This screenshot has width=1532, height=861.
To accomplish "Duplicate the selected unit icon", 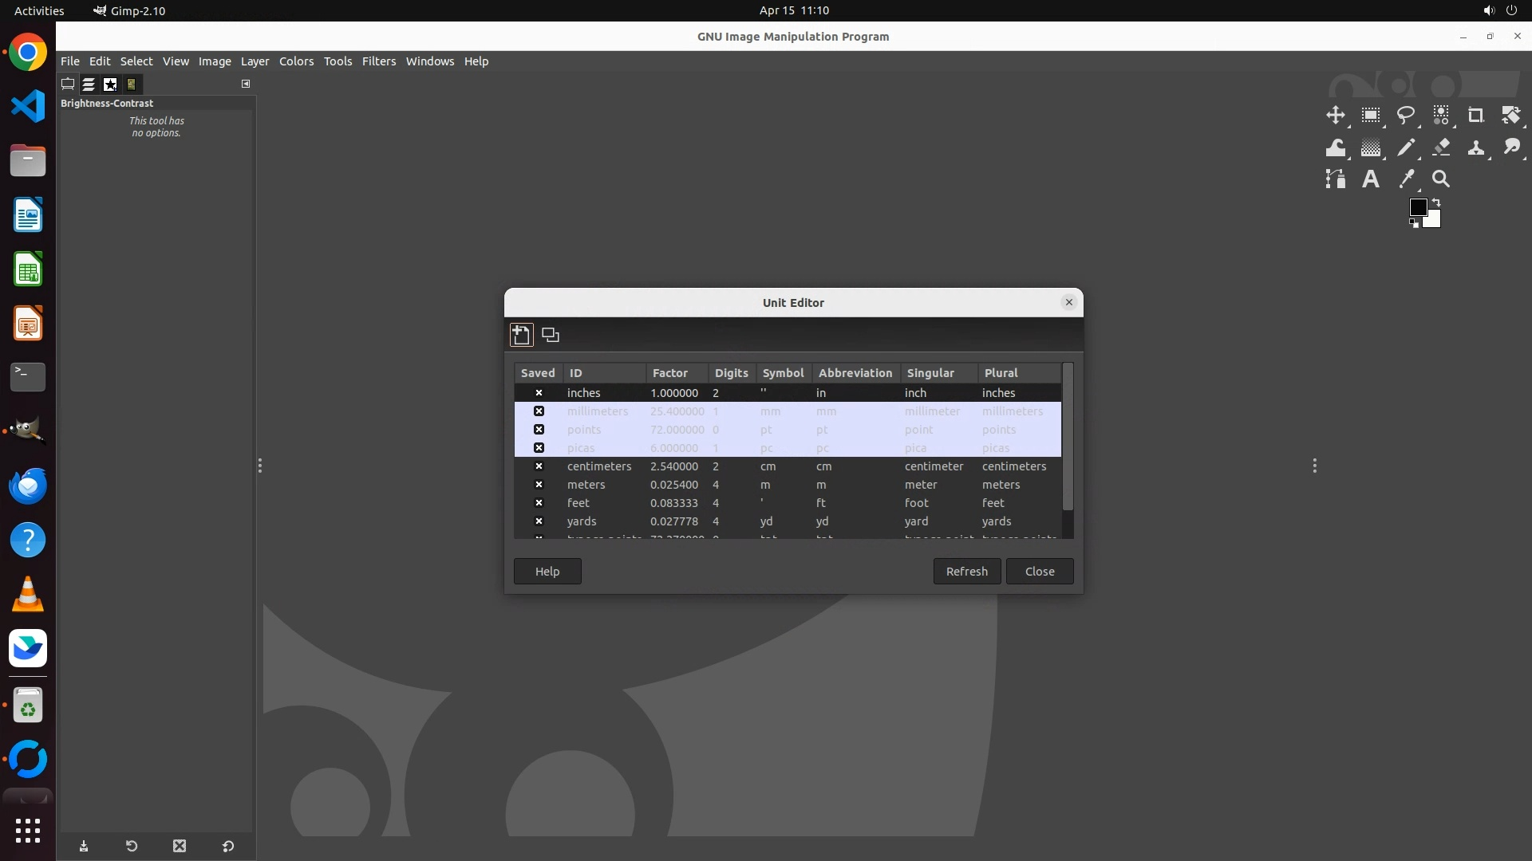I will (551, 335).
